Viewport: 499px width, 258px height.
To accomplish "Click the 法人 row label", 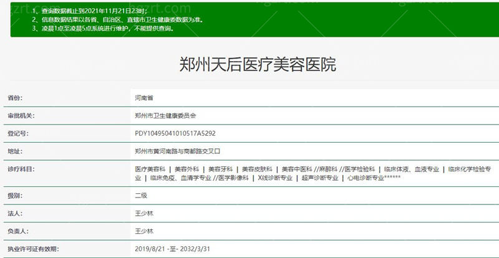I will [x=15, y=214].
